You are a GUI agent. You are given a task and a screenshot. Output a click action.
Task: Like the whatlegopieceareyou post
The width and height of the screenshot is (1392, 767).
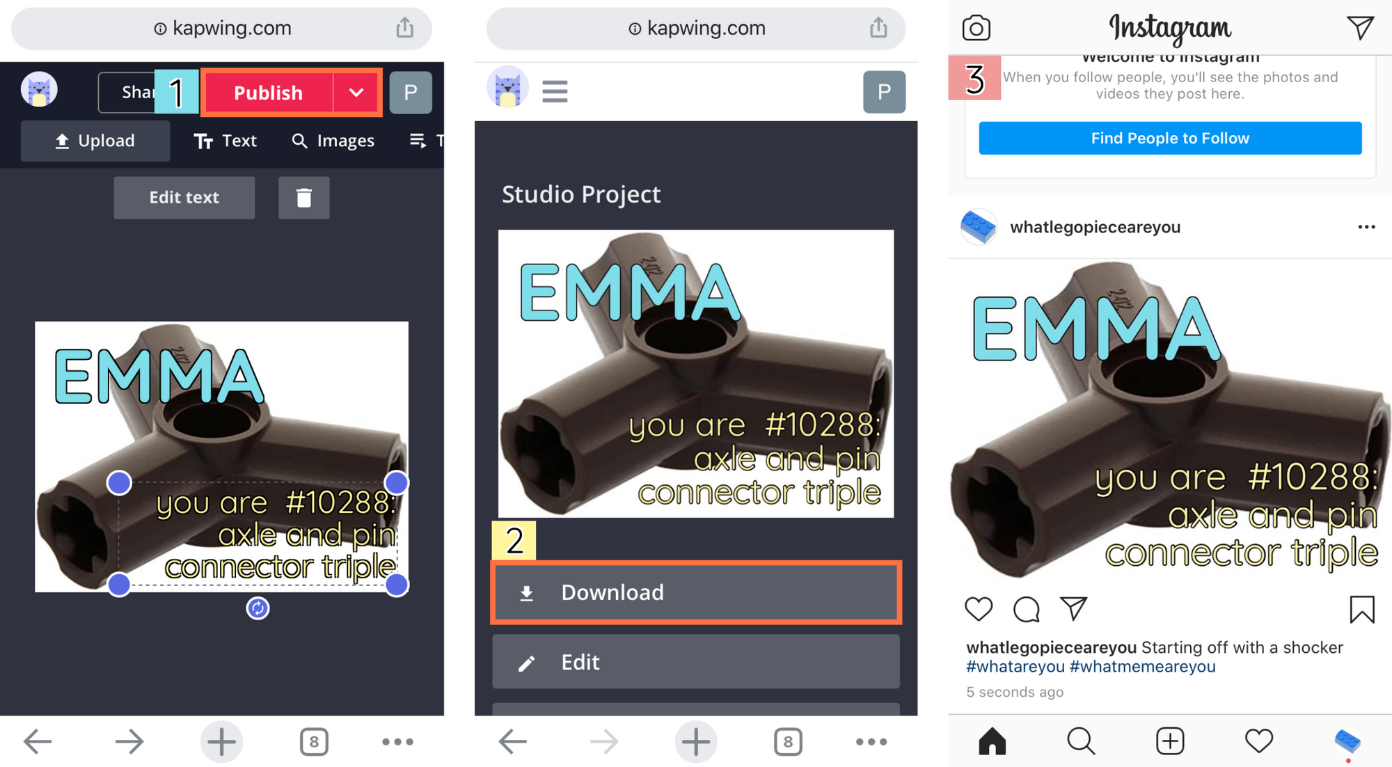pyautogui.click(x=979, y=609)
